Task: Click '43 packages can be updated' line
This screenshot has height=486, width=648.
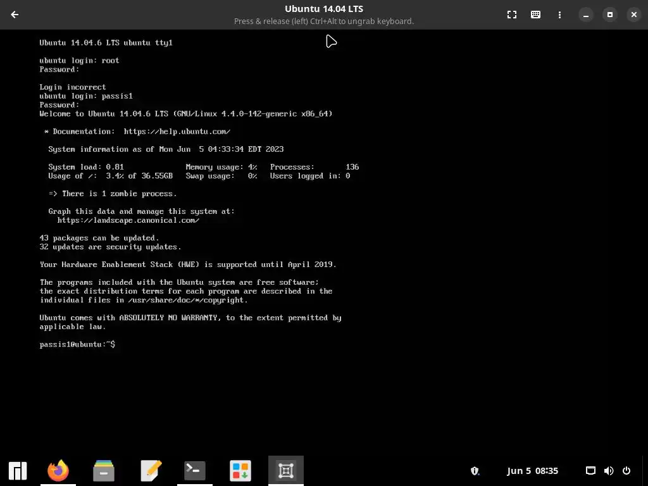Action: pos(99,238)
